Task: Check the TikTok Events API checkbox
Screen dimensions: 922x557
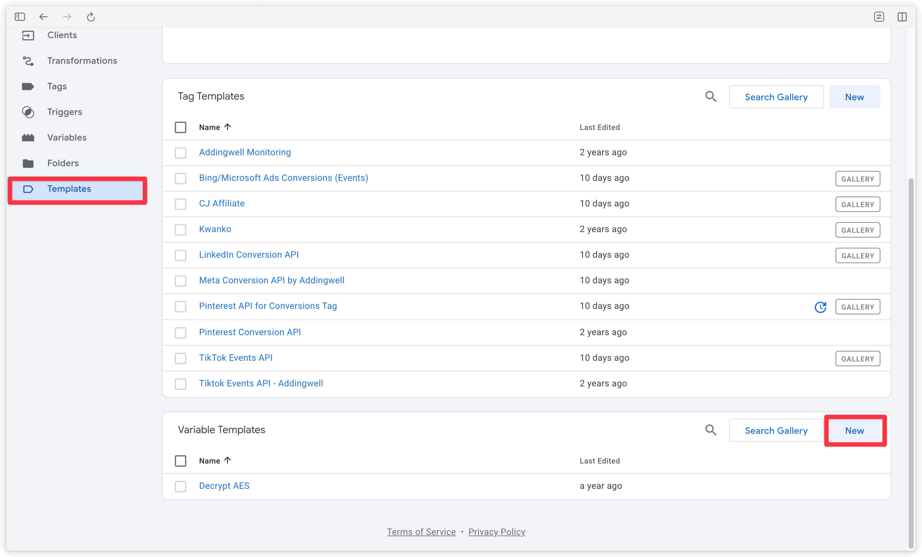Action: pyautogui.click(x=180, y=358)
